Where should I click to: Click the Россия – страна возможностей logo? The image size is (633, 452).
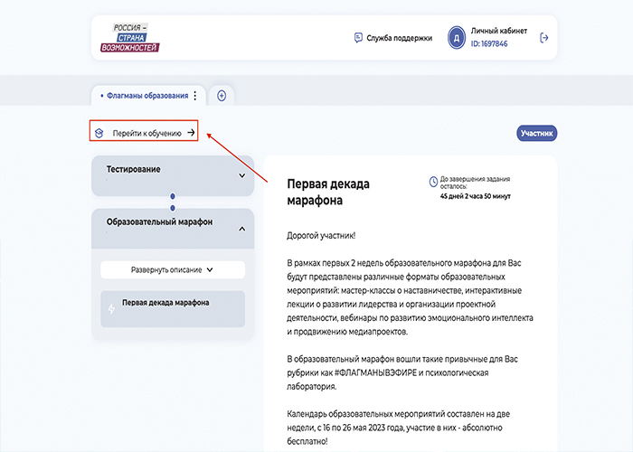coord(130,38)
